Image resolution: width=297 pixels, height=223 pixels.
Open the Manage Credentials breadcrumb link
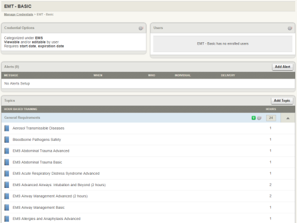click(18, 14)
